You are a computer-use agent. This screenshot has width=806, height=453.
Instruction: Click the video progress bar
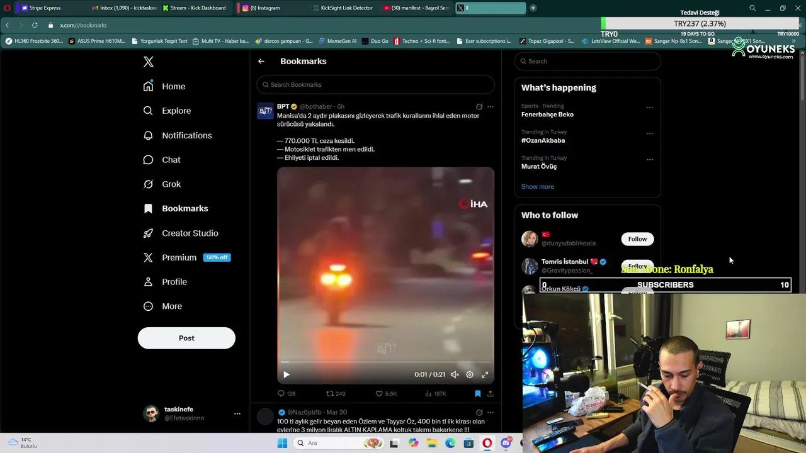click(385, 362)
